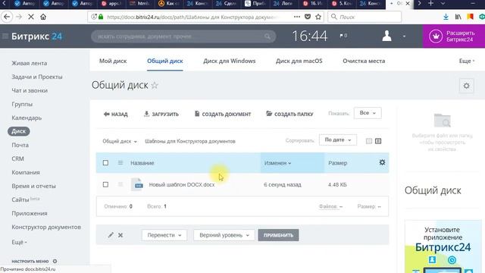The image size is (485, 273).
Task: Open the Очистка места tab
Action: click(364, 61)
